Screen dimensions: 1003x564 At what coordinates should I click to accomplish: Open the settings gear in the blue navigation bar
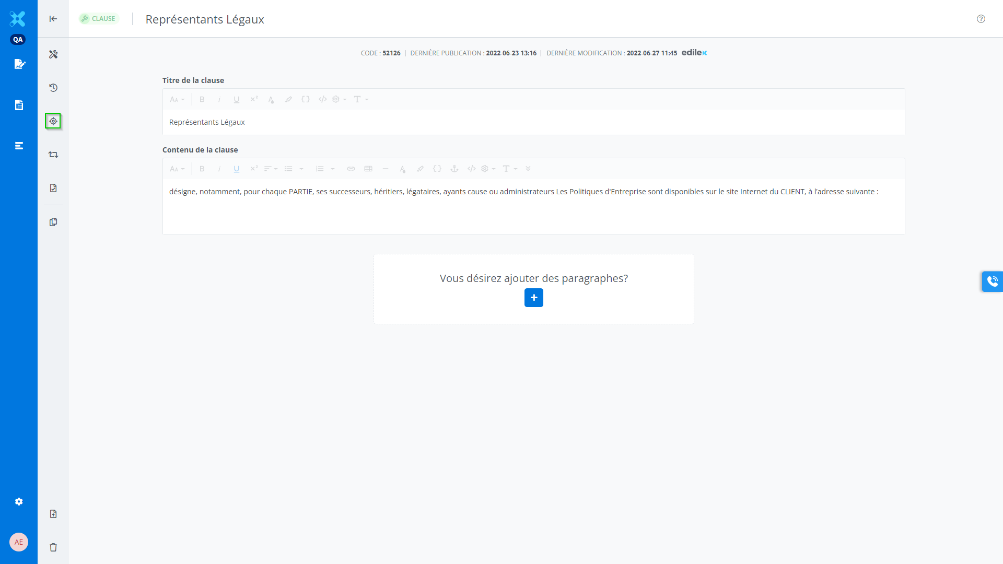point(19,501)
